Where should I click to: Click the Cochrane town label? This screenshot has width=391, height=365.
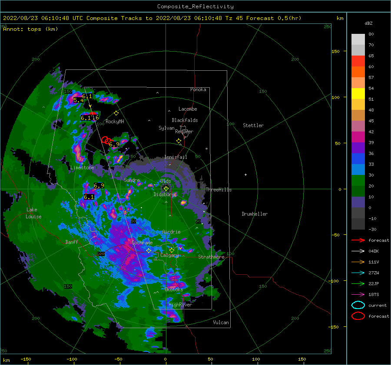142,243
